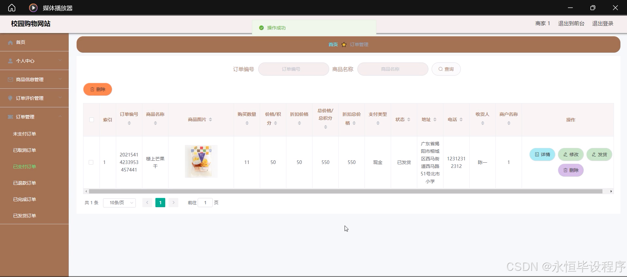
Task: Click the 发货 button in the order row
Action: click(x=599, y=155)
